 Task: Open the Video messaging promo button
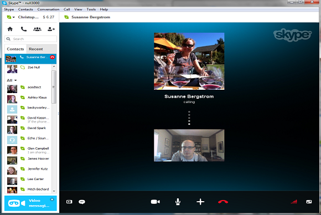click(30, 203)
